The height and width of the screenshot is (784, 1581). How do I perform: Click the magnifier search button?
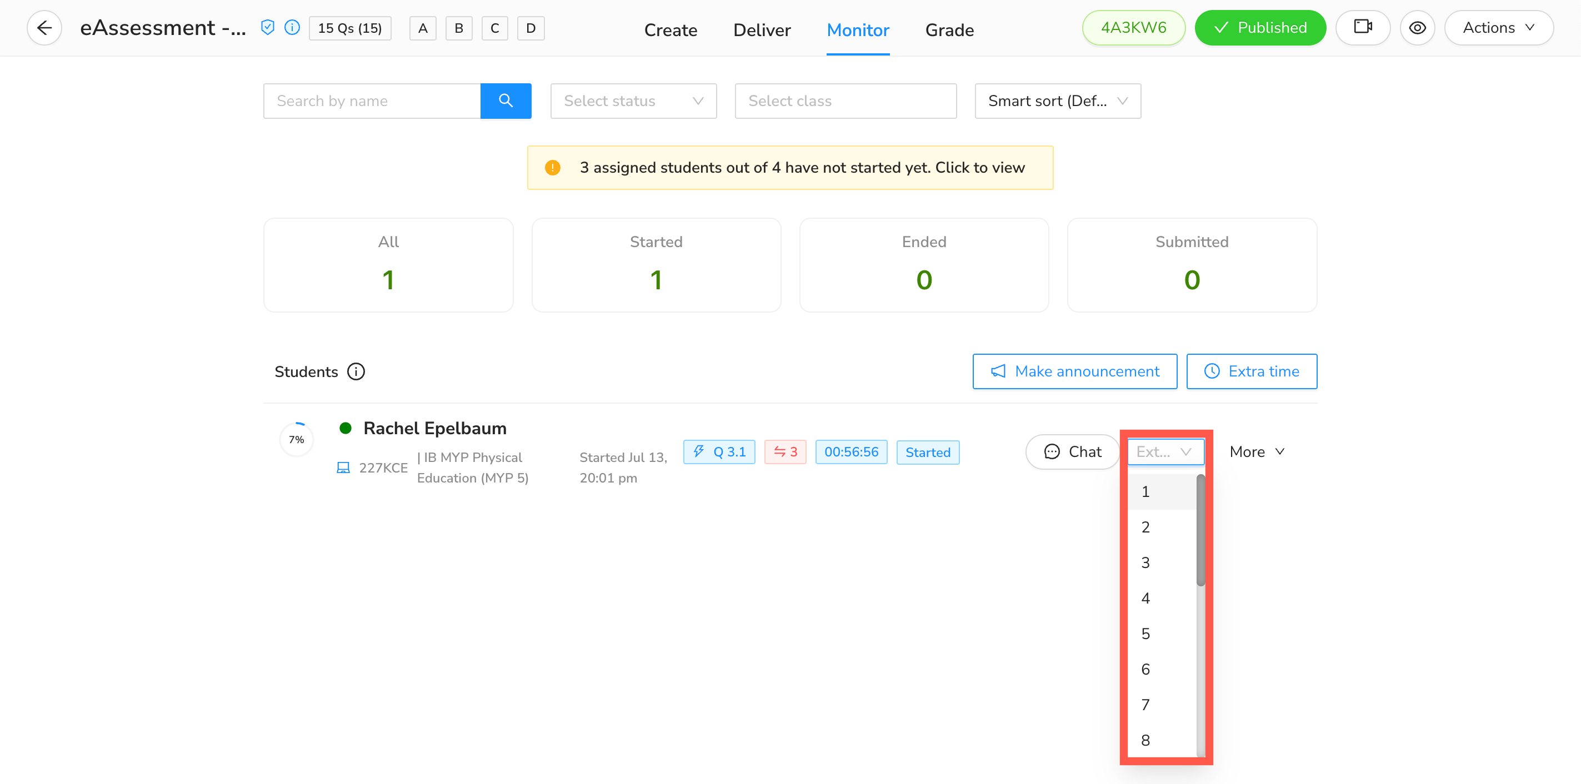(x=505, y=100)
